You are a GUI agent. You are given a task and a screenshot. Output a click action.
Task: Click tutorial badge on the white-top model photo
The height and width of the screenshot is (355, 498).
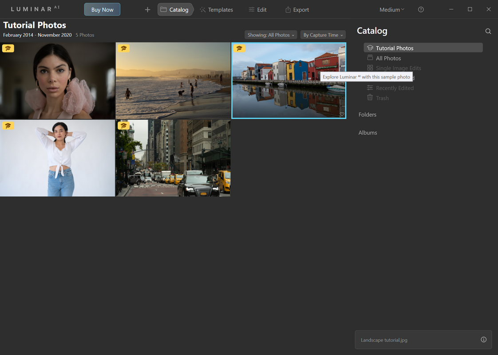coord(8,126)
